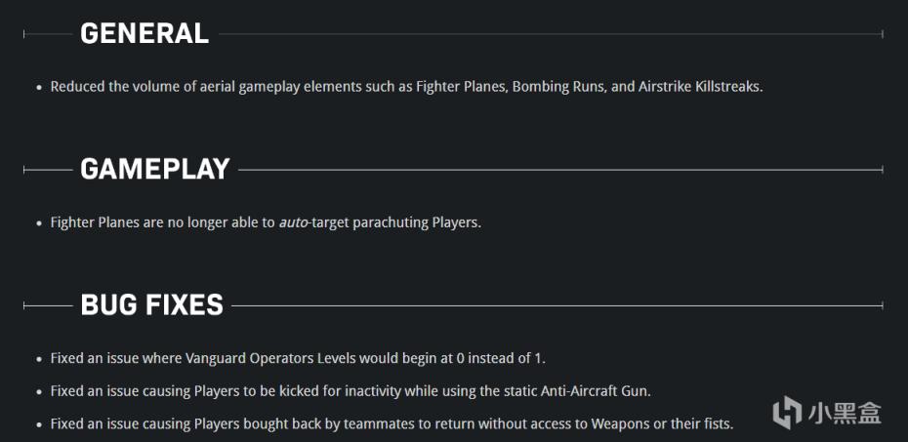
Task: Click the GENERAL section heading
Action: (144, 33)
